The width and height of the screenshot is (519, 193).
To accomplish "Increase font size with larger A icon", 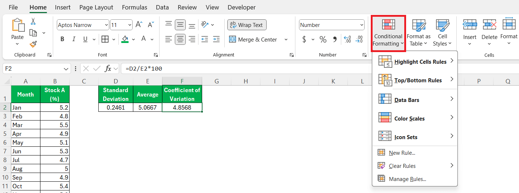I will point(139,25).
